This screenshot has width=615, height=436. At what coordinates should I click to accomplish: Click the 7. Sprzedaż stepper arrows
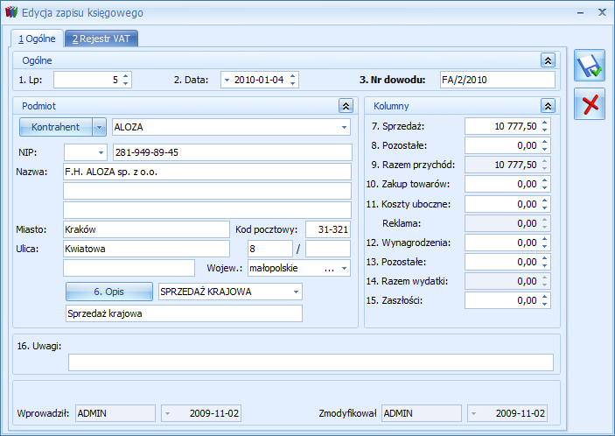544,126
